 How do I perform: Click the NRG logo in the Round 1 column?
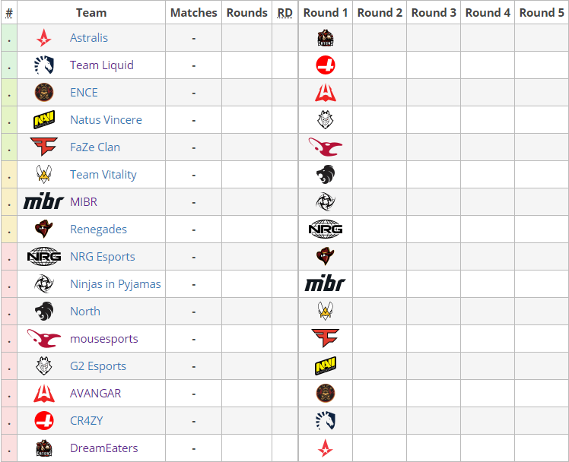click(x=326, y=229)
